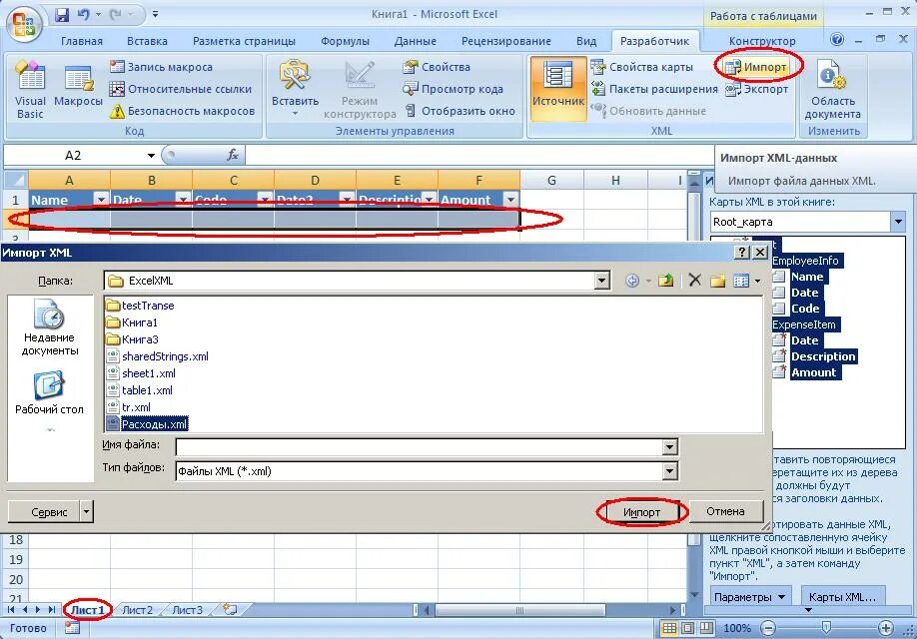Screen dimensions: 917x639
Task: Click the zoom slider handle
Action: click(x=826, y=628)
